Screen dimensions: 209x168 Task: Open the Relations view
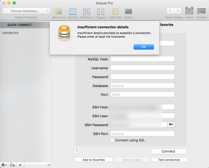click(x=87, y=13)
